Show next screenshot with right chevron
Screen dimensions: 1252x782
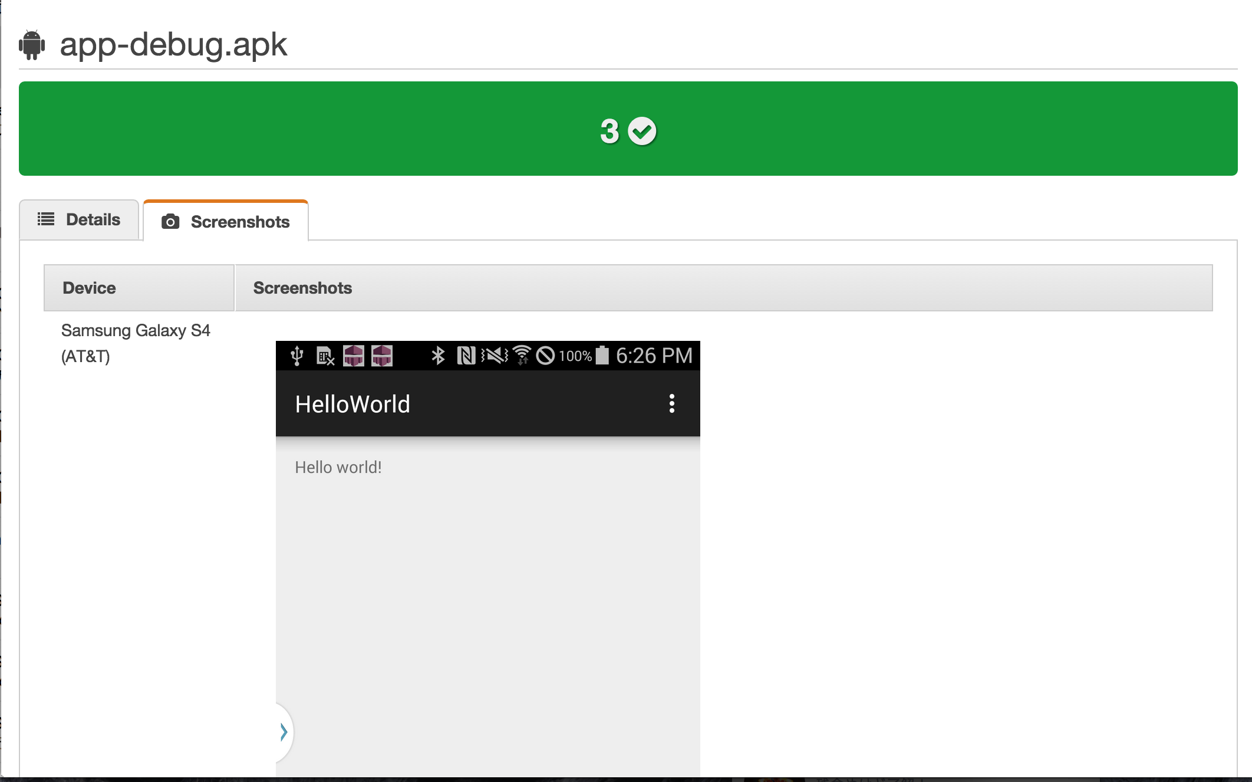[284, 732]
